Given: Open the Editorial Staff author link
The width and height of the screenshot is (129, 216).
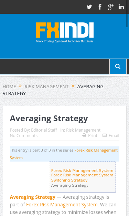Looking at the screenshot, I should pos(44,130).
